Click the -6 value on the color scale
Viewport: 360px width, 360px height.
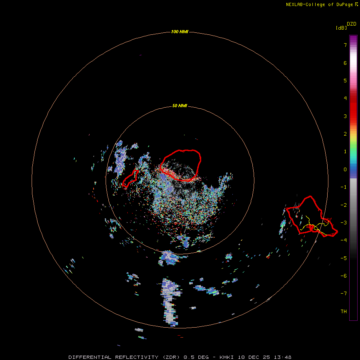(344, 276)
